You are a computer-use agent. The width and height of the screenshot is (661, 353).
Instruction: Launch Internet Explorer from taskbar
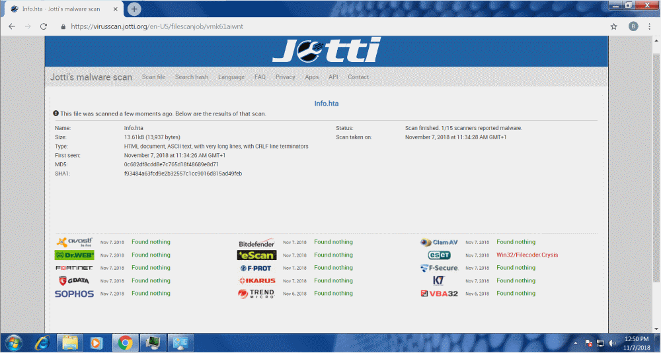tap(42, 343)
